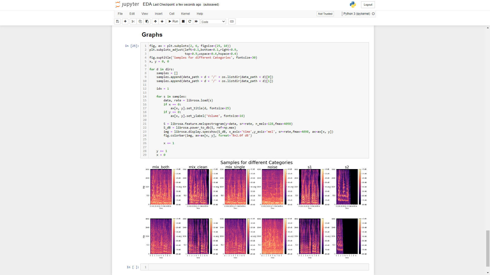The image size is (490, 275).
Task: Click the Stop/interrupt kernel button
Action: (x=183, y=21)
